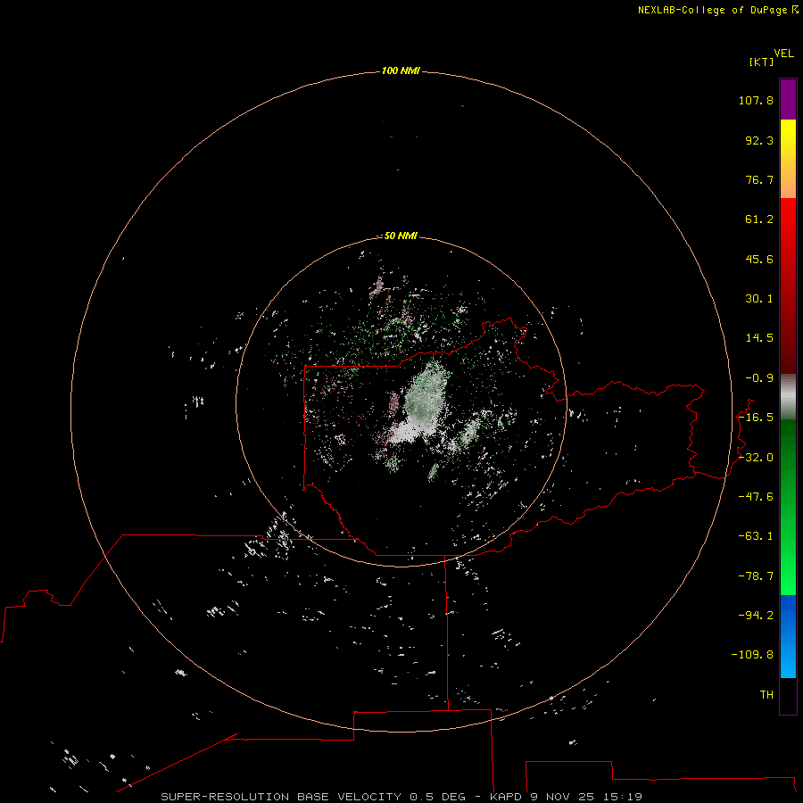Click the 100 NMI range ring label
The width and height of the screenshot is (803, 803).
(401, 70)
